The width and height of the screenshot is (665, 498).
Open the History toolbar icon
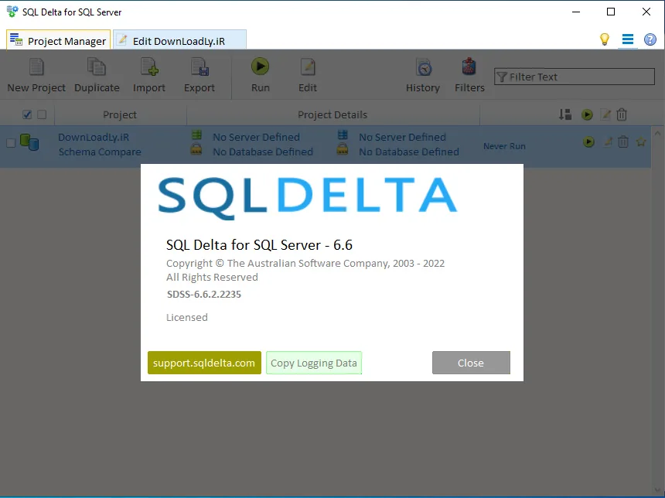tap(424, 67)
